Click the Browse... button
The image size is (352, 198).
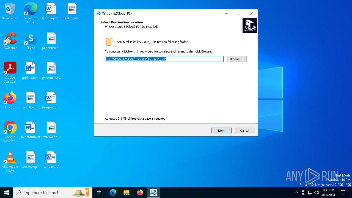click(237, 59)
